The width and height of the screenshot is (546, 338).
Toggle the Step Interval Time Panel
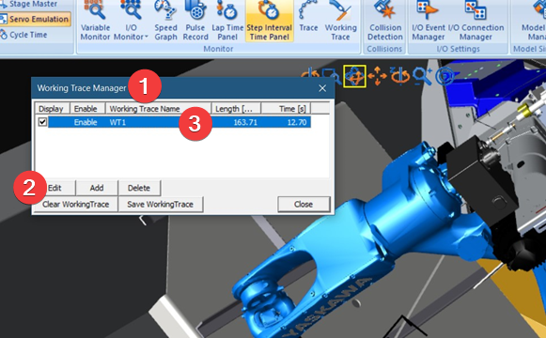coord(269,21)
